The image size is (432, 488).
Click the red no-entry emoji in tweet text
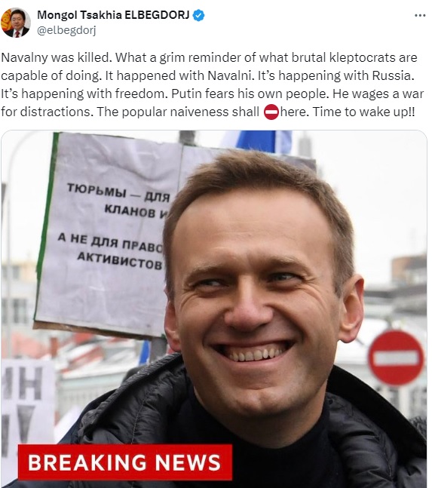click(271, 112)
